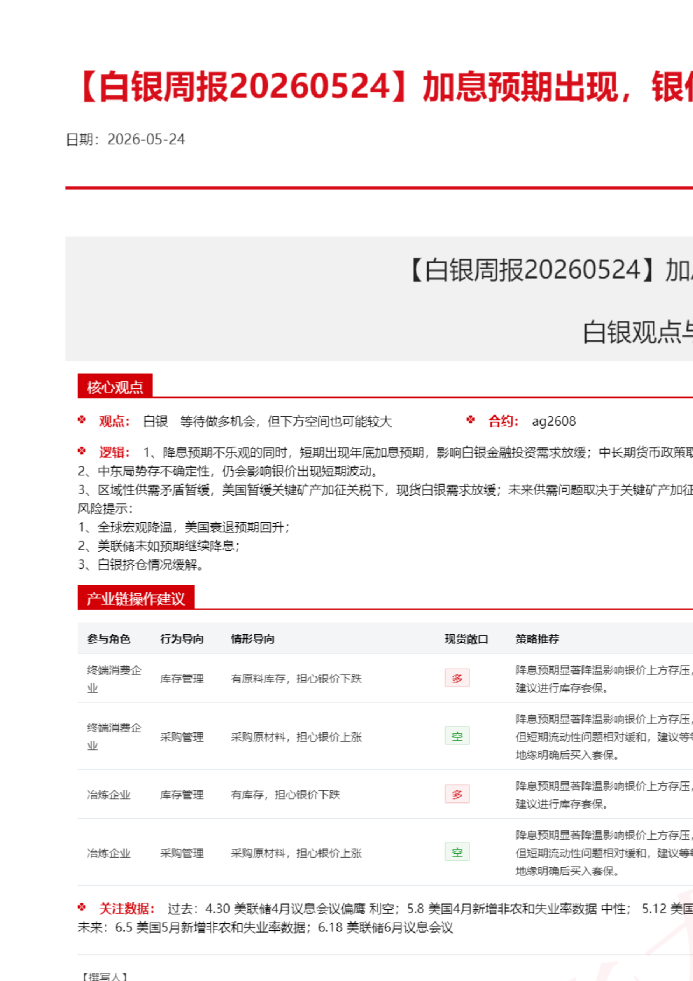Click the 白银观点 subtitle in banner
The image size is (693, 981).
(x=638, y=332)
